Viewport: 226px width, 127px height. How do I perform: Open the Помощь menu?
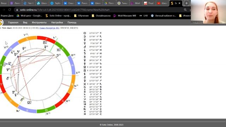tap(72, 23)
